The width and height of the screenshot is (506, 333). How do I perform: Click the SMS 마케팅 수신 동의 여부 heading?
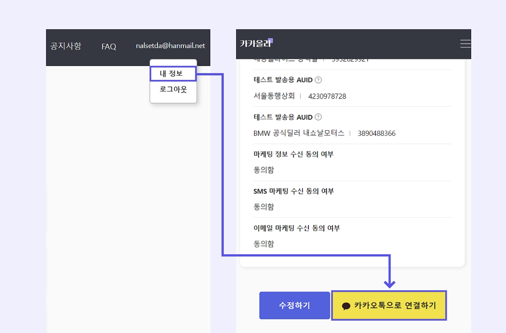point(293,191)
